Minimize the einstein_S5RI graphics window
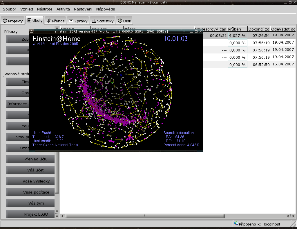Viewport: 297px width, 229px height. pyautogui.click(x=191, y=31)
